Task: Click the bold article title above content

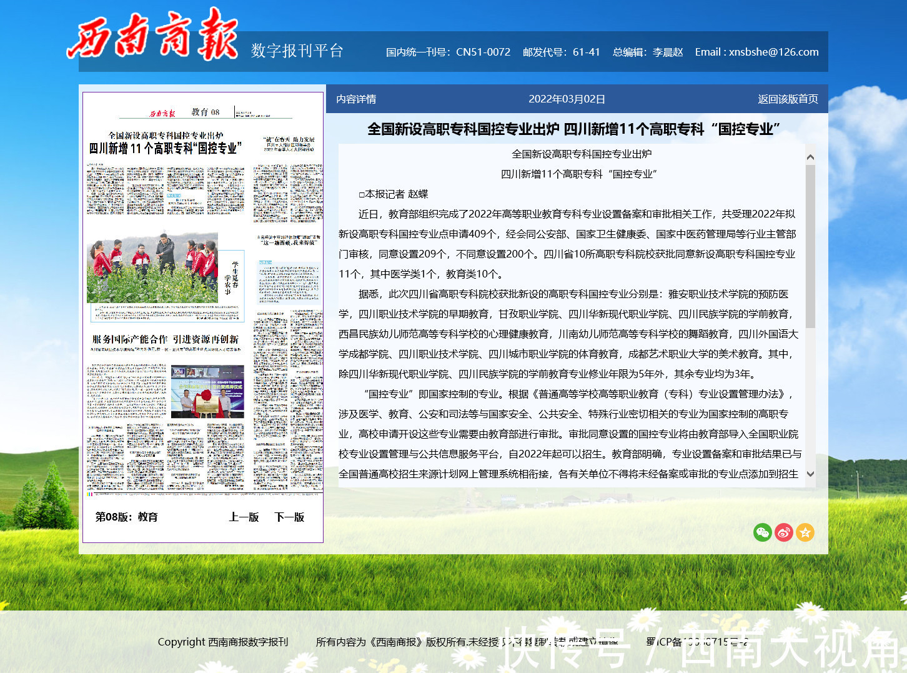Action: pyautogui.click(x=573, y=129)
